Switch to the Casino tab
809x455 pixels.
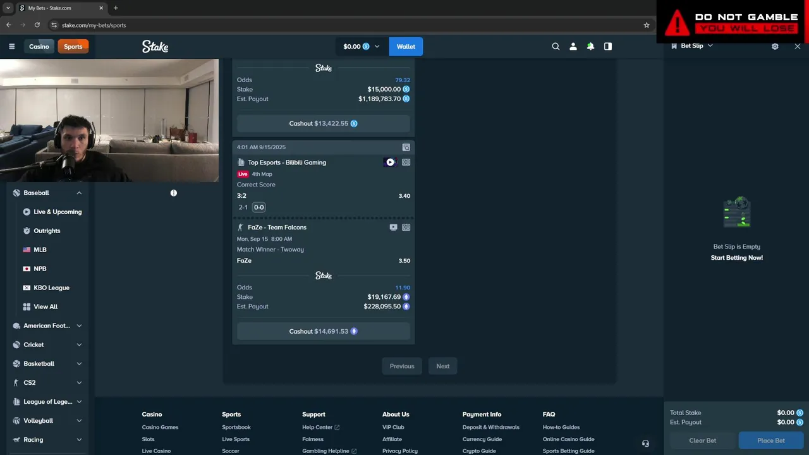(x=39, y=46)
